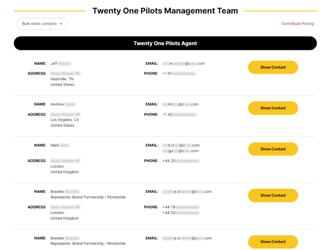This screenshot has height=250, width=333.
Task: Click Mark's phone number starting +44 20
Action: [181, 161]
